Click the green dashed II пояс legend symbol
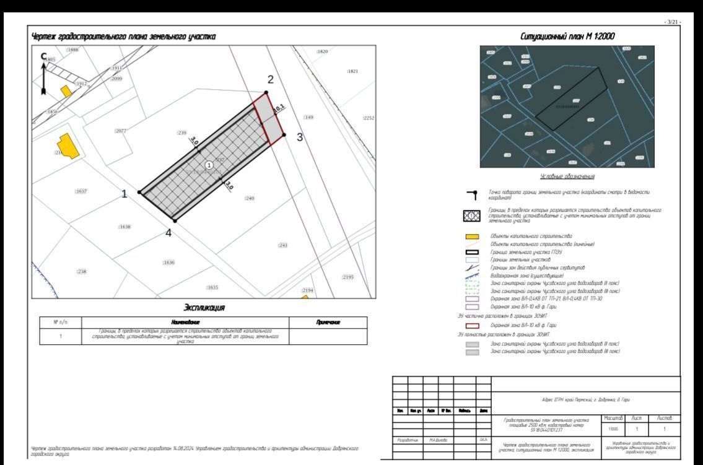The width and height of the screenshot is (703, 465). [472, 284]
